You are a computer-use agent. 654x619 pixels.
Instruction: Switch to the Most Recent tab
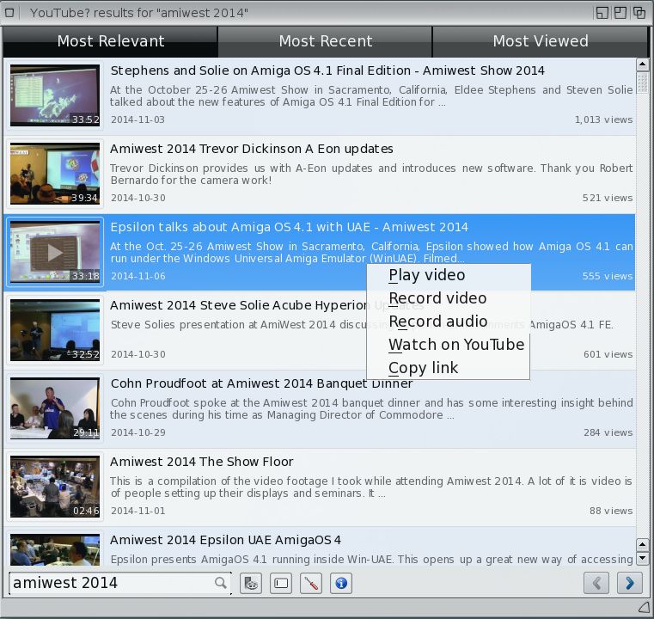pyautogui.click(x=326, y=41)
